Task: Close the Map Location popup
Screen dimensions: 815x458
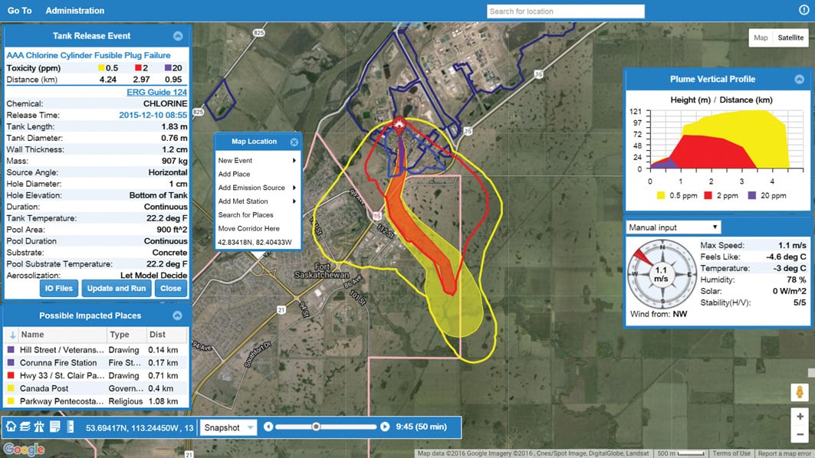Action: click(294, 142)
